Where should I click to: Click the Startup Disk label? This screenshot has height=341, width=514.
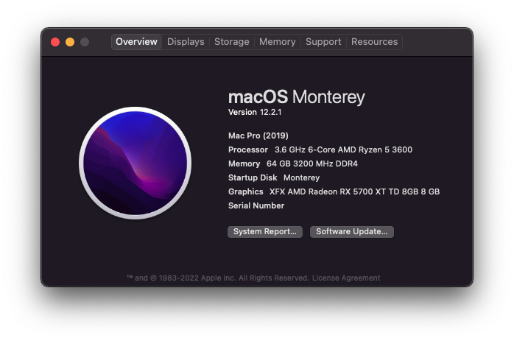tap(253, 177)
